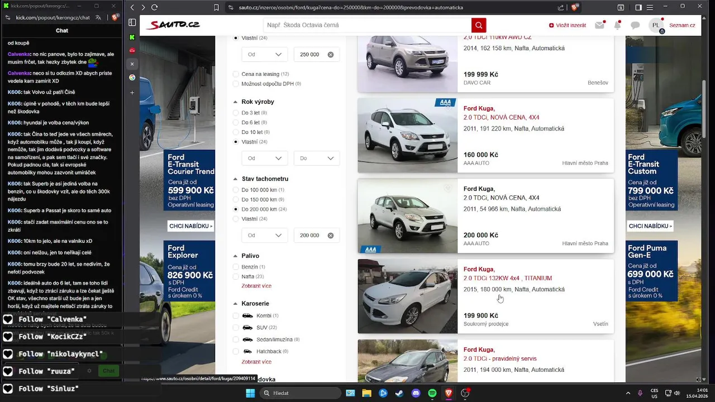The width and height of the screenshot is (715, 402).
Task: Select 'Do 3 let' year radio
Action: coord(236,113)
